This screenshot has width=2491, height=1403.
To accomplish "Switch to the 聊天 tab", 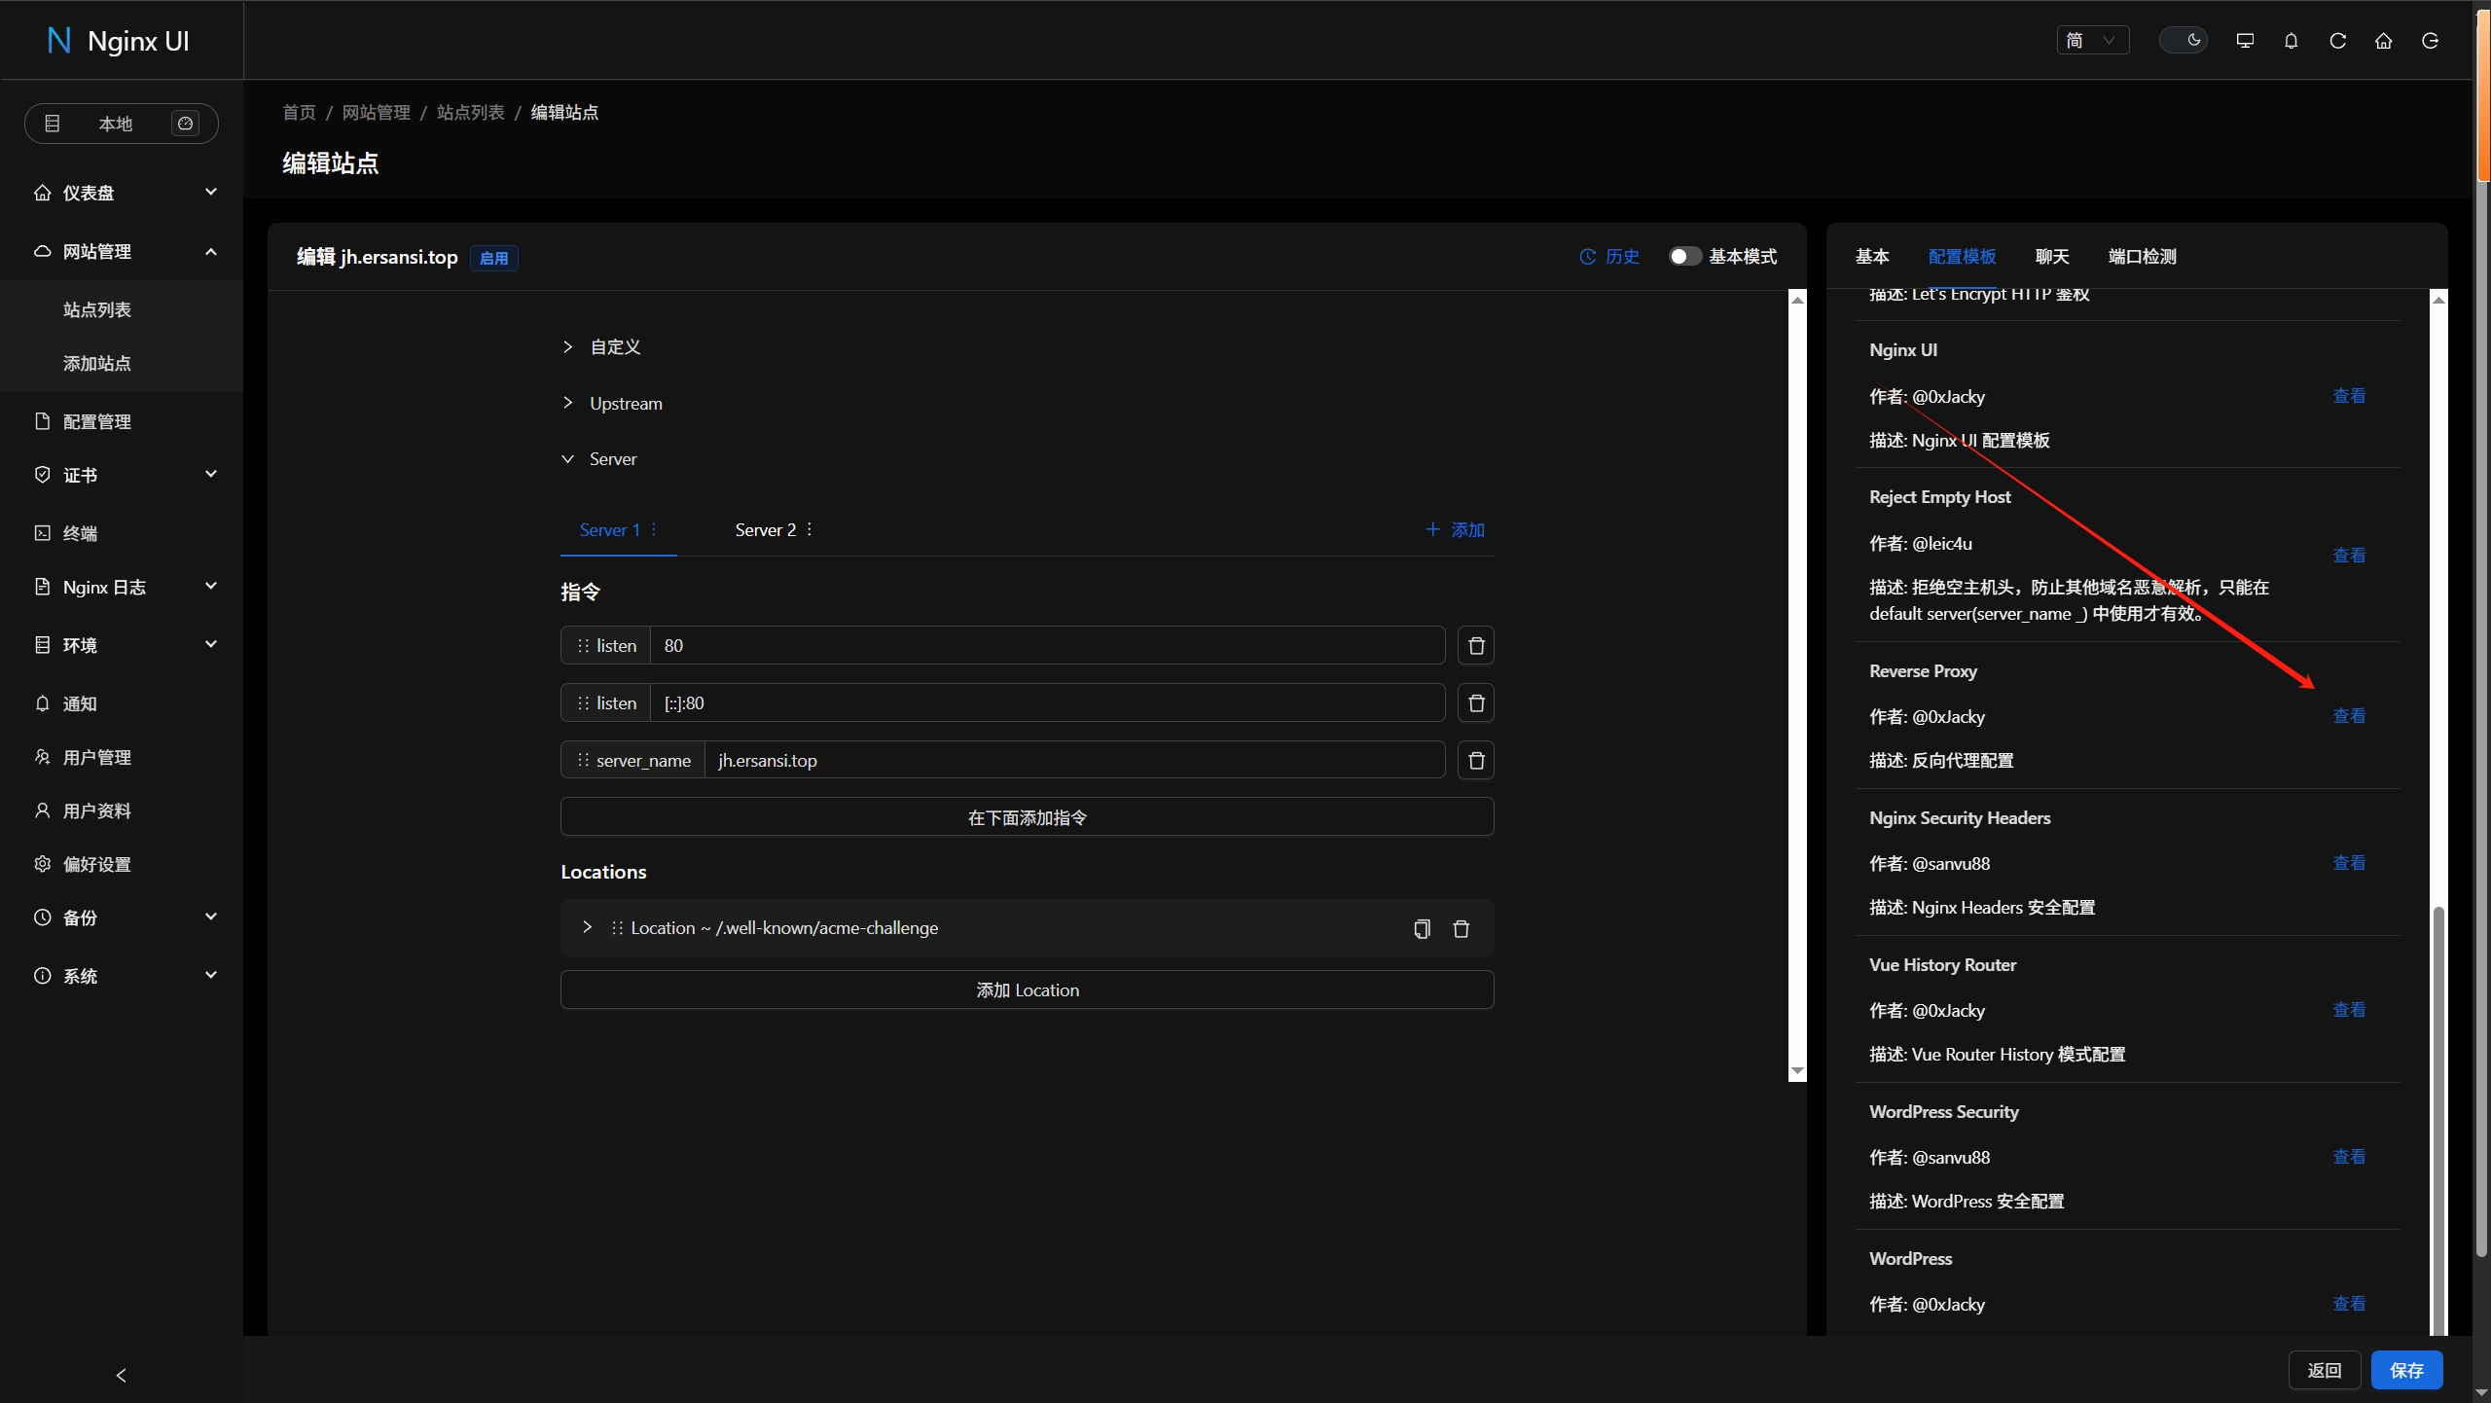I will pyautogui.click(x=2052, y=256).
